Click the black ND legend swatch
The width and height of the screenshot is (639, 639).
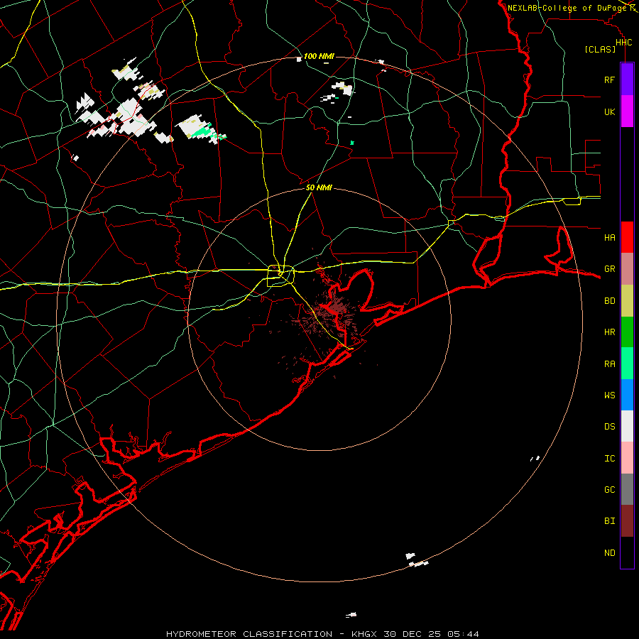tap(627, 552)
